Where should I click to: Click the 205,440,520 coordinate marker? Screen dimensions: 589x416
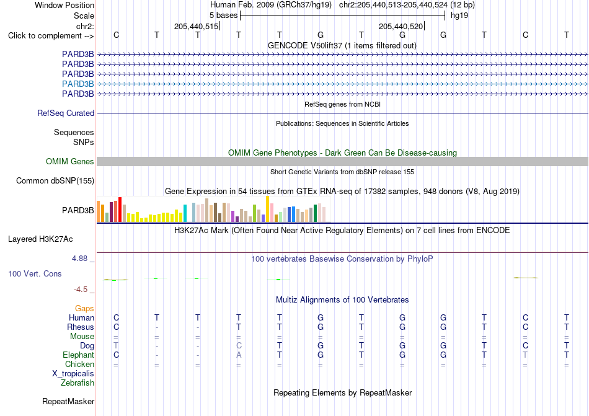point(401,26)
